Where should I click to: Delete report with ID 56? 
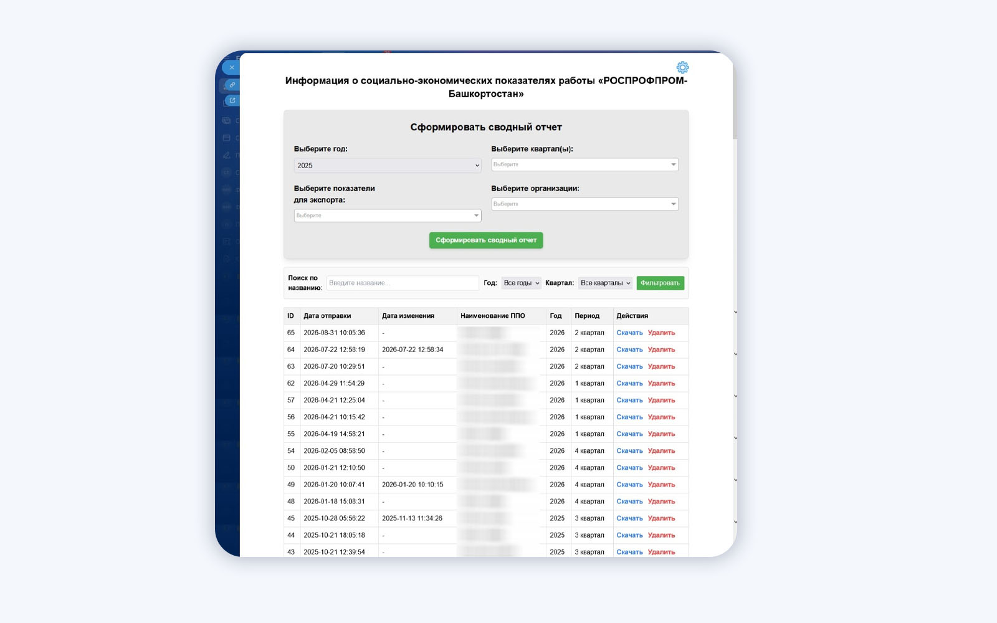pos(661,417)
